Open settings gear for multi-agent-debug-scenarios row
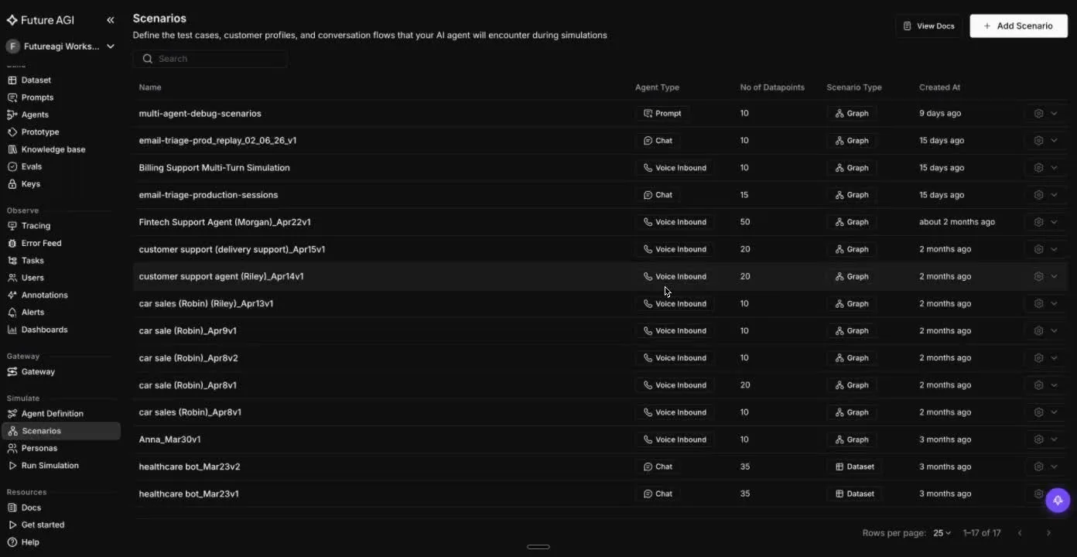The width and height of the screenshot is (1077, 557). 1038,114
